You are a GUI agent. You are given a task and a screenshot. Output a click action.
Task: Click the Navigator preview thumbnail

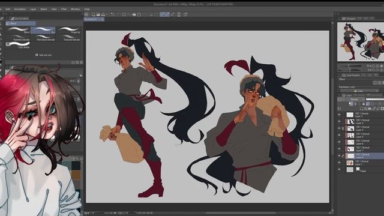click(361, 41)
